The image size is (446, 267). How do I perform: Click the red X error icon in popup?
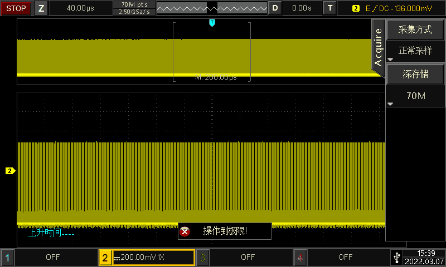185,231
